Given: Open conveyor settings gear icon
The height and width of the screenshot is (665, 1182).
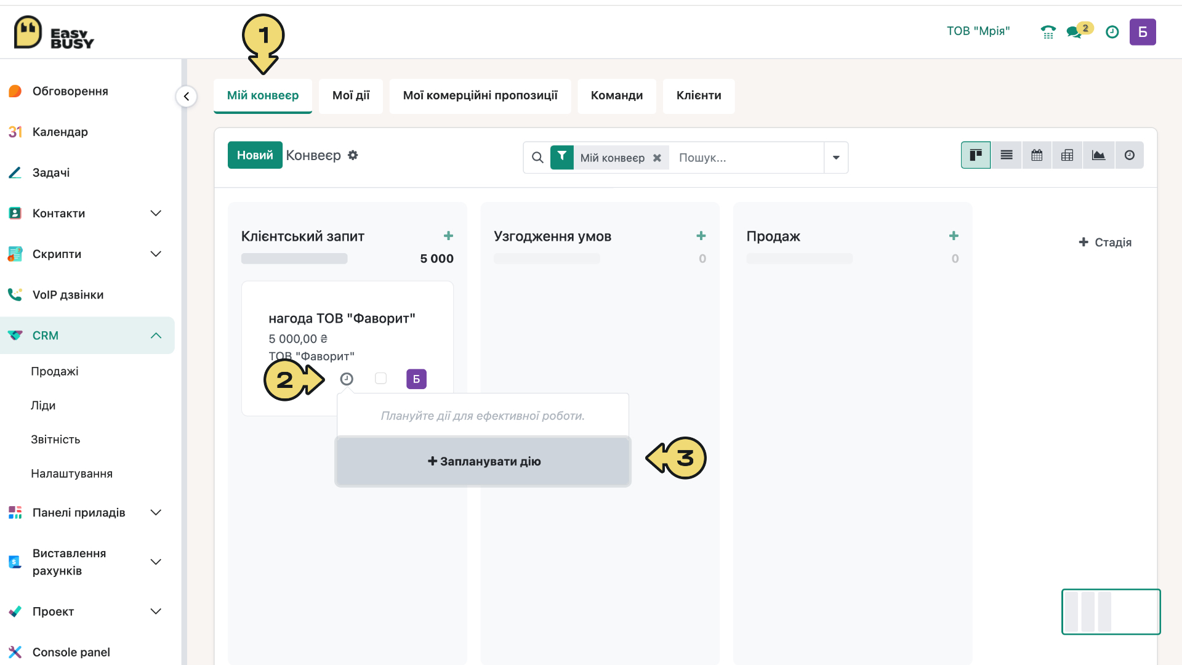Looking at the screenshot, I should (353, 155).
